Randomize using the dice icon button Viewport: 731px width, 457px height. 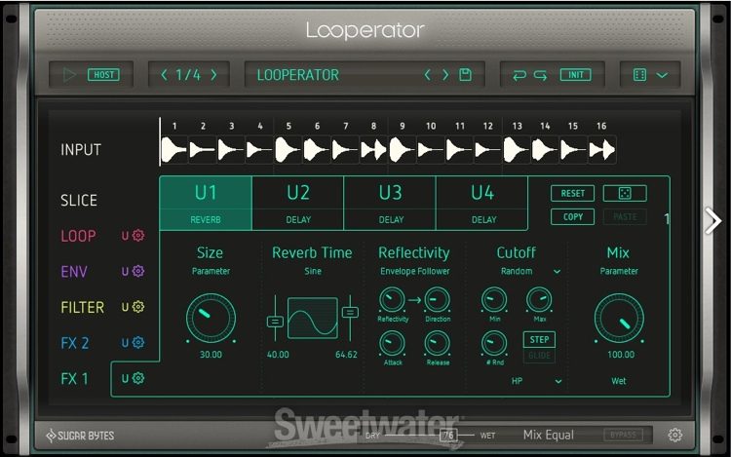(x=625, y=193)
